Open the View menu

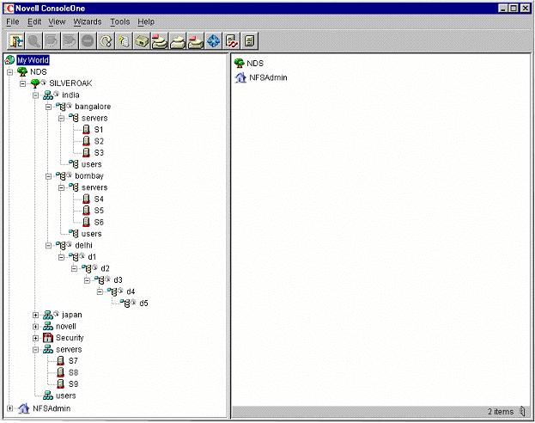pos(57,21)
